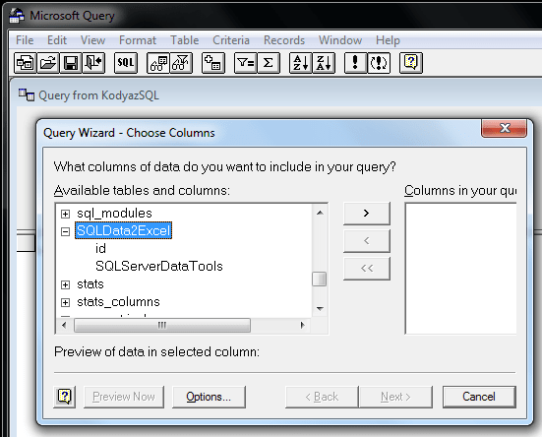This screenshot has height=437, width=542.
Task: Open the File menu
Action: pyautogui.click(x=25, y=40)
